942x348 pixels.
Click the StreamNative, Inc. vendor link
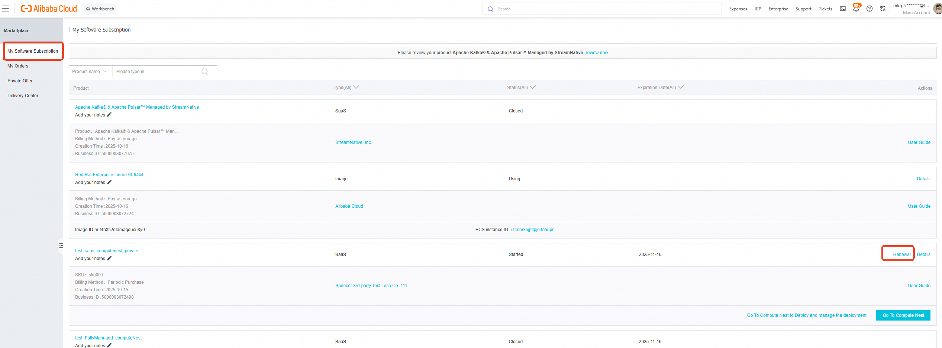coord(354,142)
